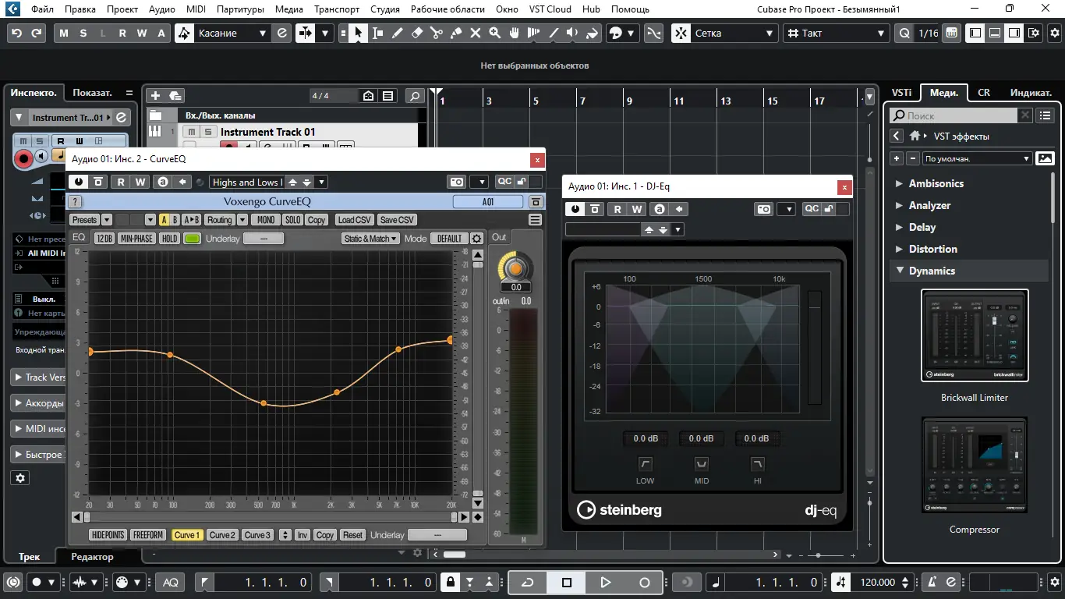Open Add Track plus button
1065x599 pixels.
(155, 96)
